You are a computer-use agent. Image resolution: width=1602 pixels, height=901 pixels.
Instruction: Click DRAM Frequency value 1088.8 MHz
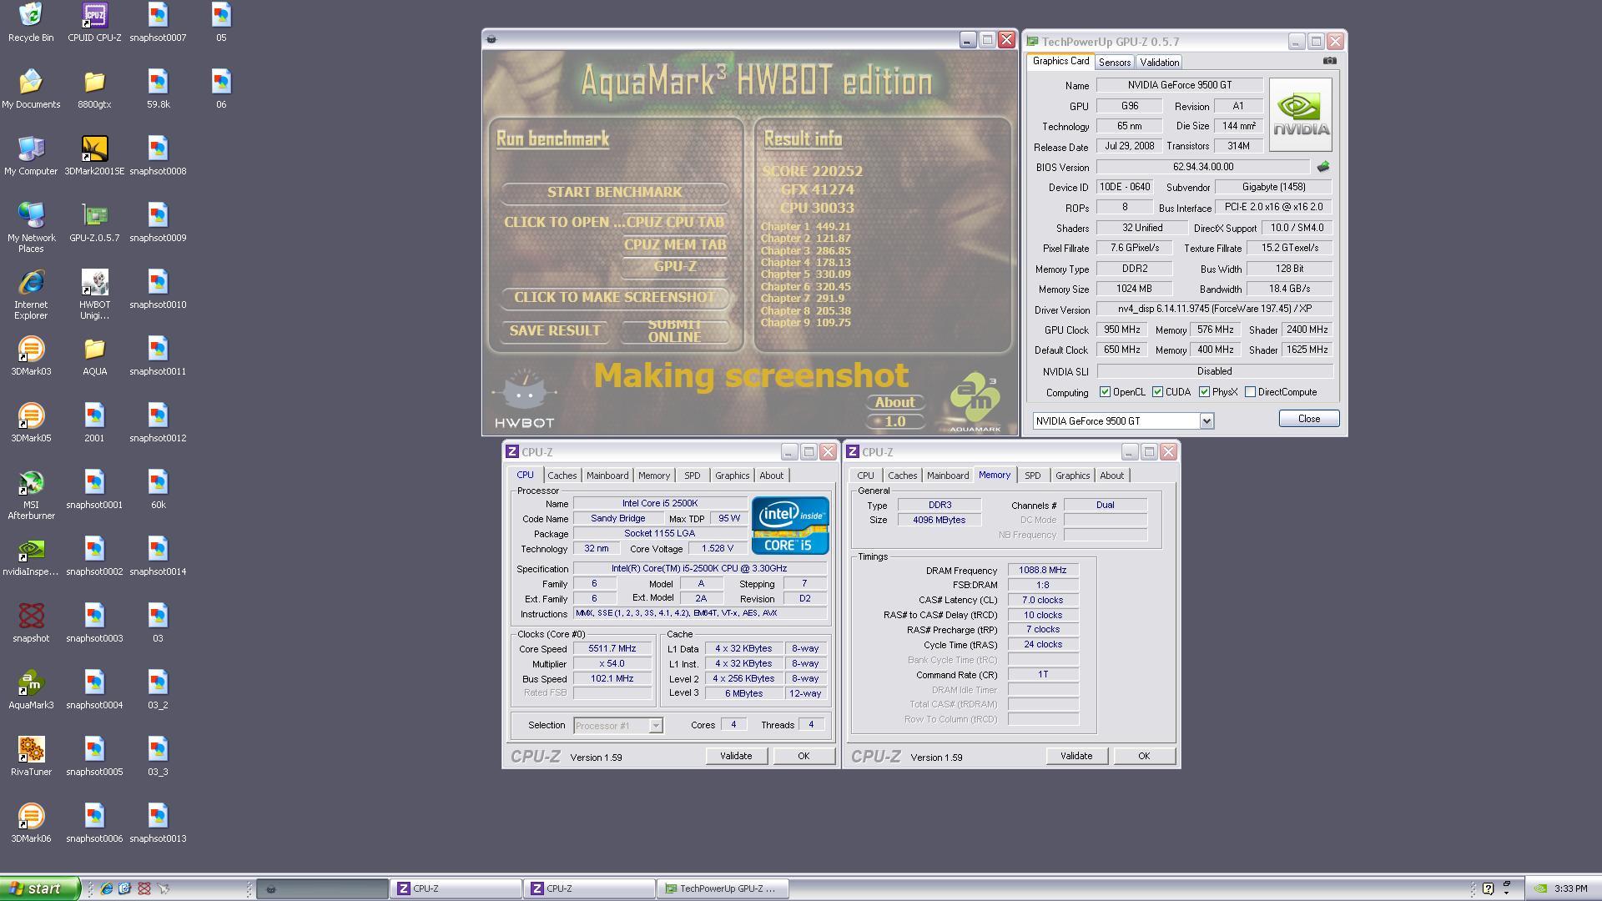pyautogui.click(x=1043, y=571)
